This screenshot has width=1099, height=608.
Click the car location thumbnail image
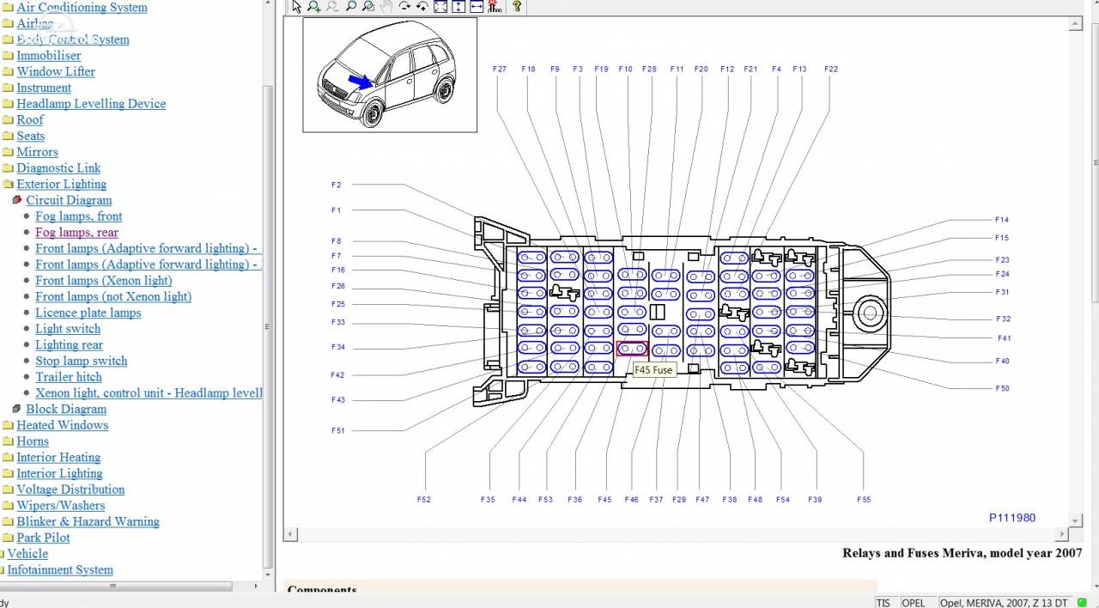(390, 75)
